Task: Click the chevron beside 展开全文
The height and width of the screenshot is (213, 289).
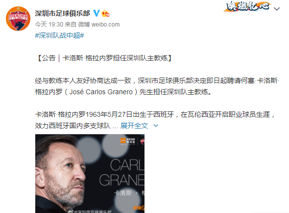Action: tap(156, 126)
